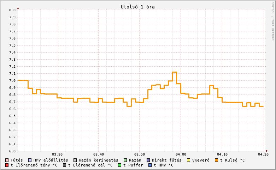276x170 pixels.
Task: Select the purple Direkt fűtés swatch
Action: pyautogui.click(x=148, y=160)
